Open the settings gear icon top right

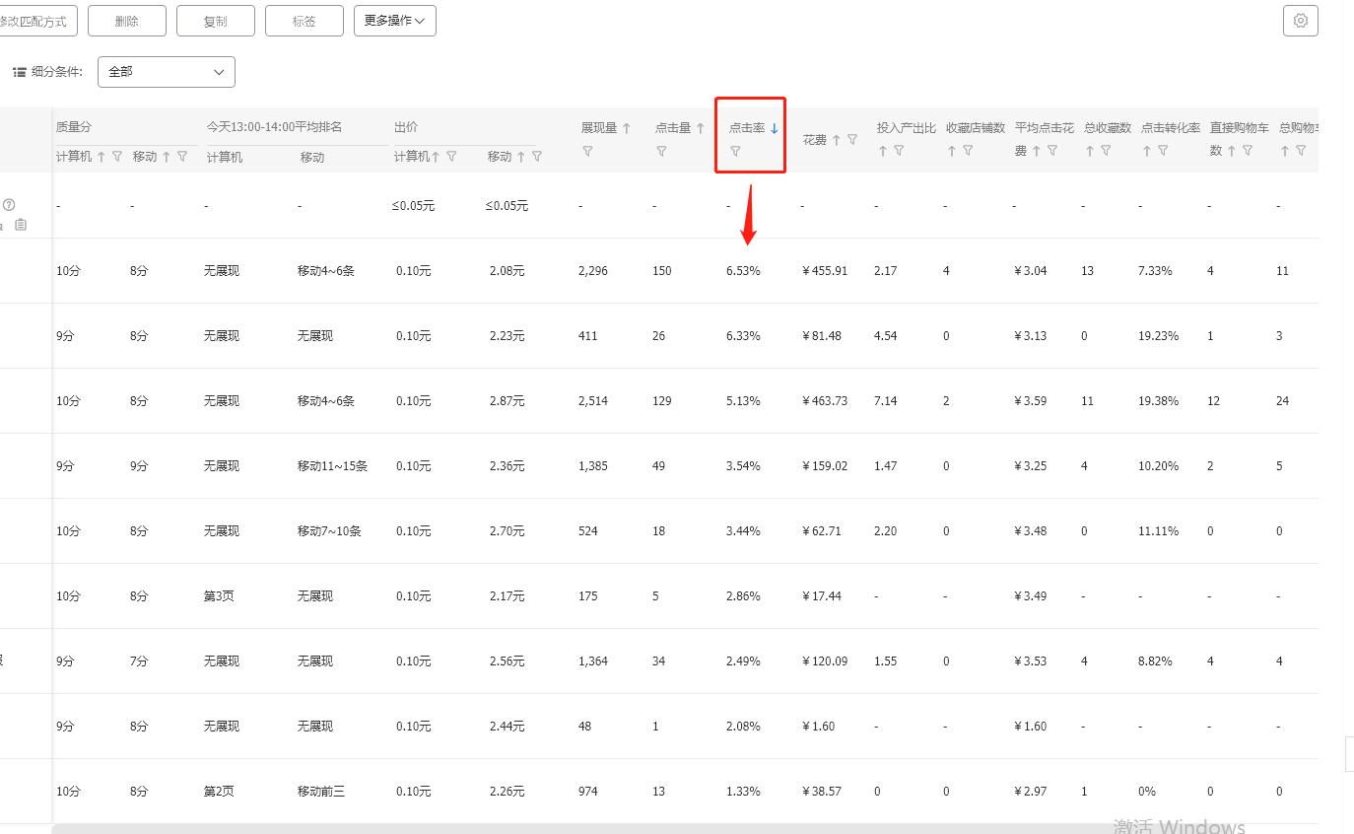click(x=1300, y=20)
